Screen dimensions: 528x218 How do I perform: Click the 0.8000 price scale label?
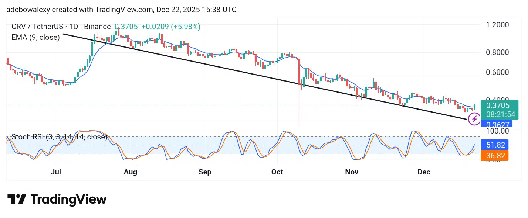[498, 52]
